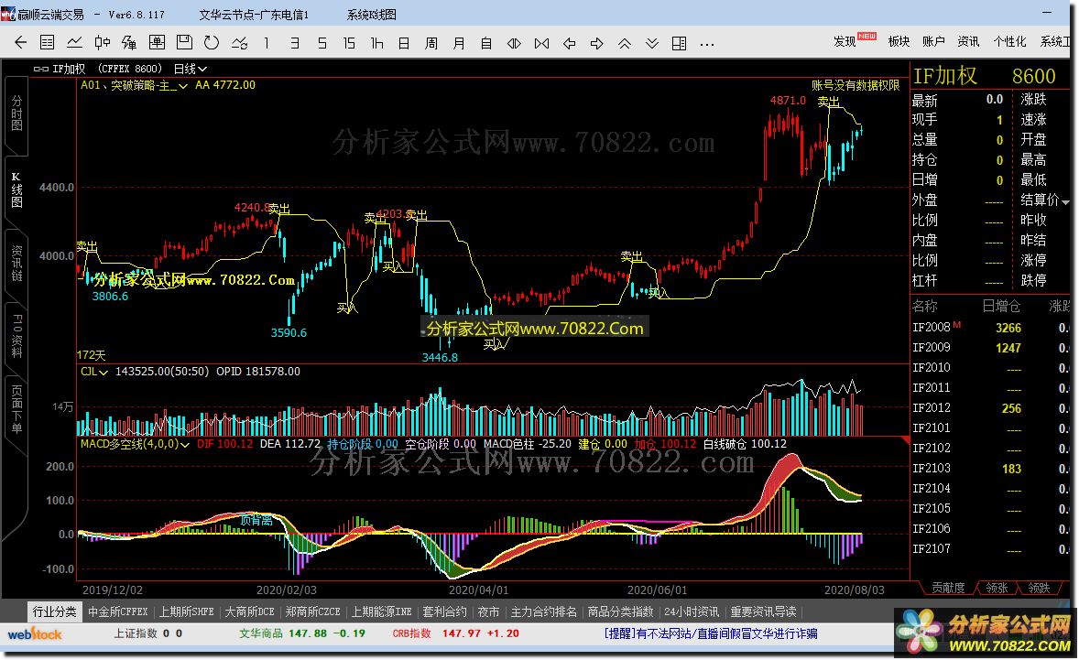Switch to the time-share line chart icon
The height and width of the screenshot is (660, 1079).
(74, 43)
